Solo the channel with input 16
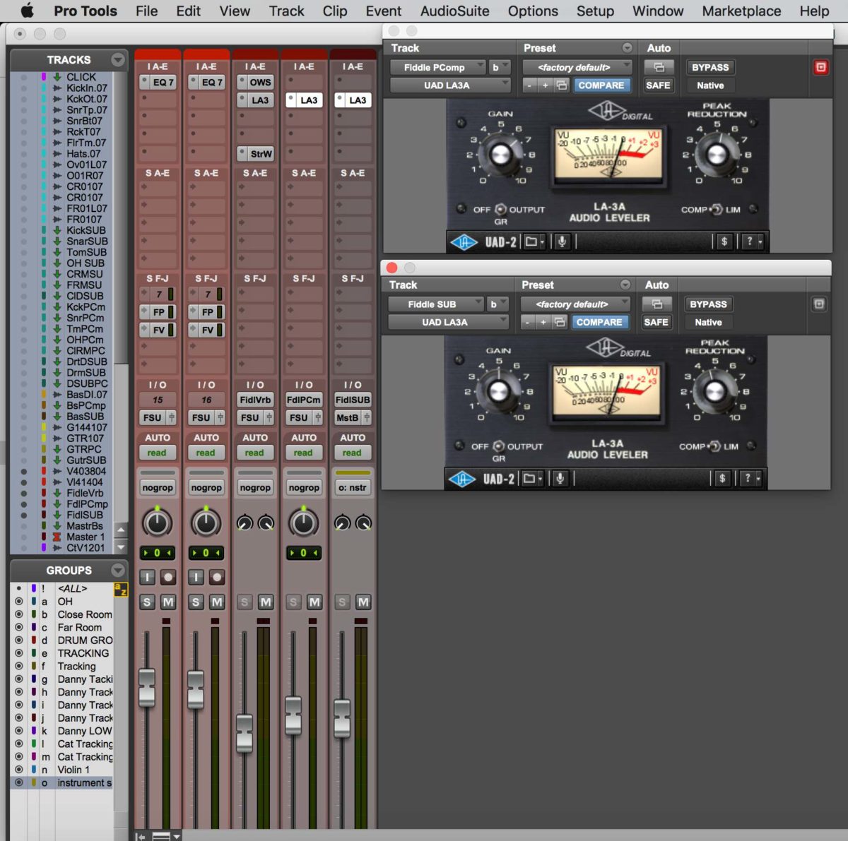The image size is (848, 841). click(x=196, y=602)
